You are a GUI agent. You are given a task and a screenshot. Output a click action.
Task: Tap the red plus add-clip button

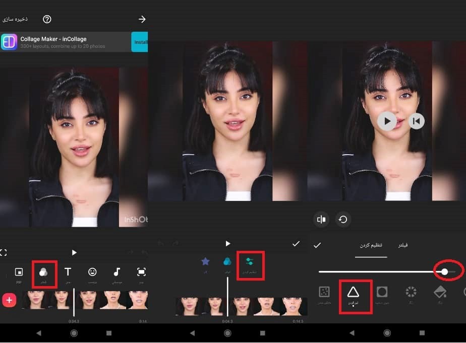[x=9, y=300]
